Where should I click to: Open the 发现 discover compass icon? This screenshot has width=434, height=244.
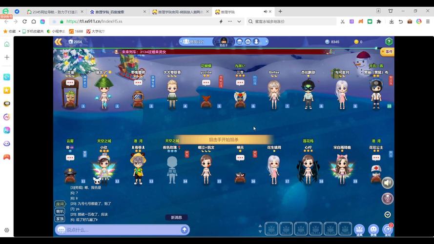(x=388, y=230)
